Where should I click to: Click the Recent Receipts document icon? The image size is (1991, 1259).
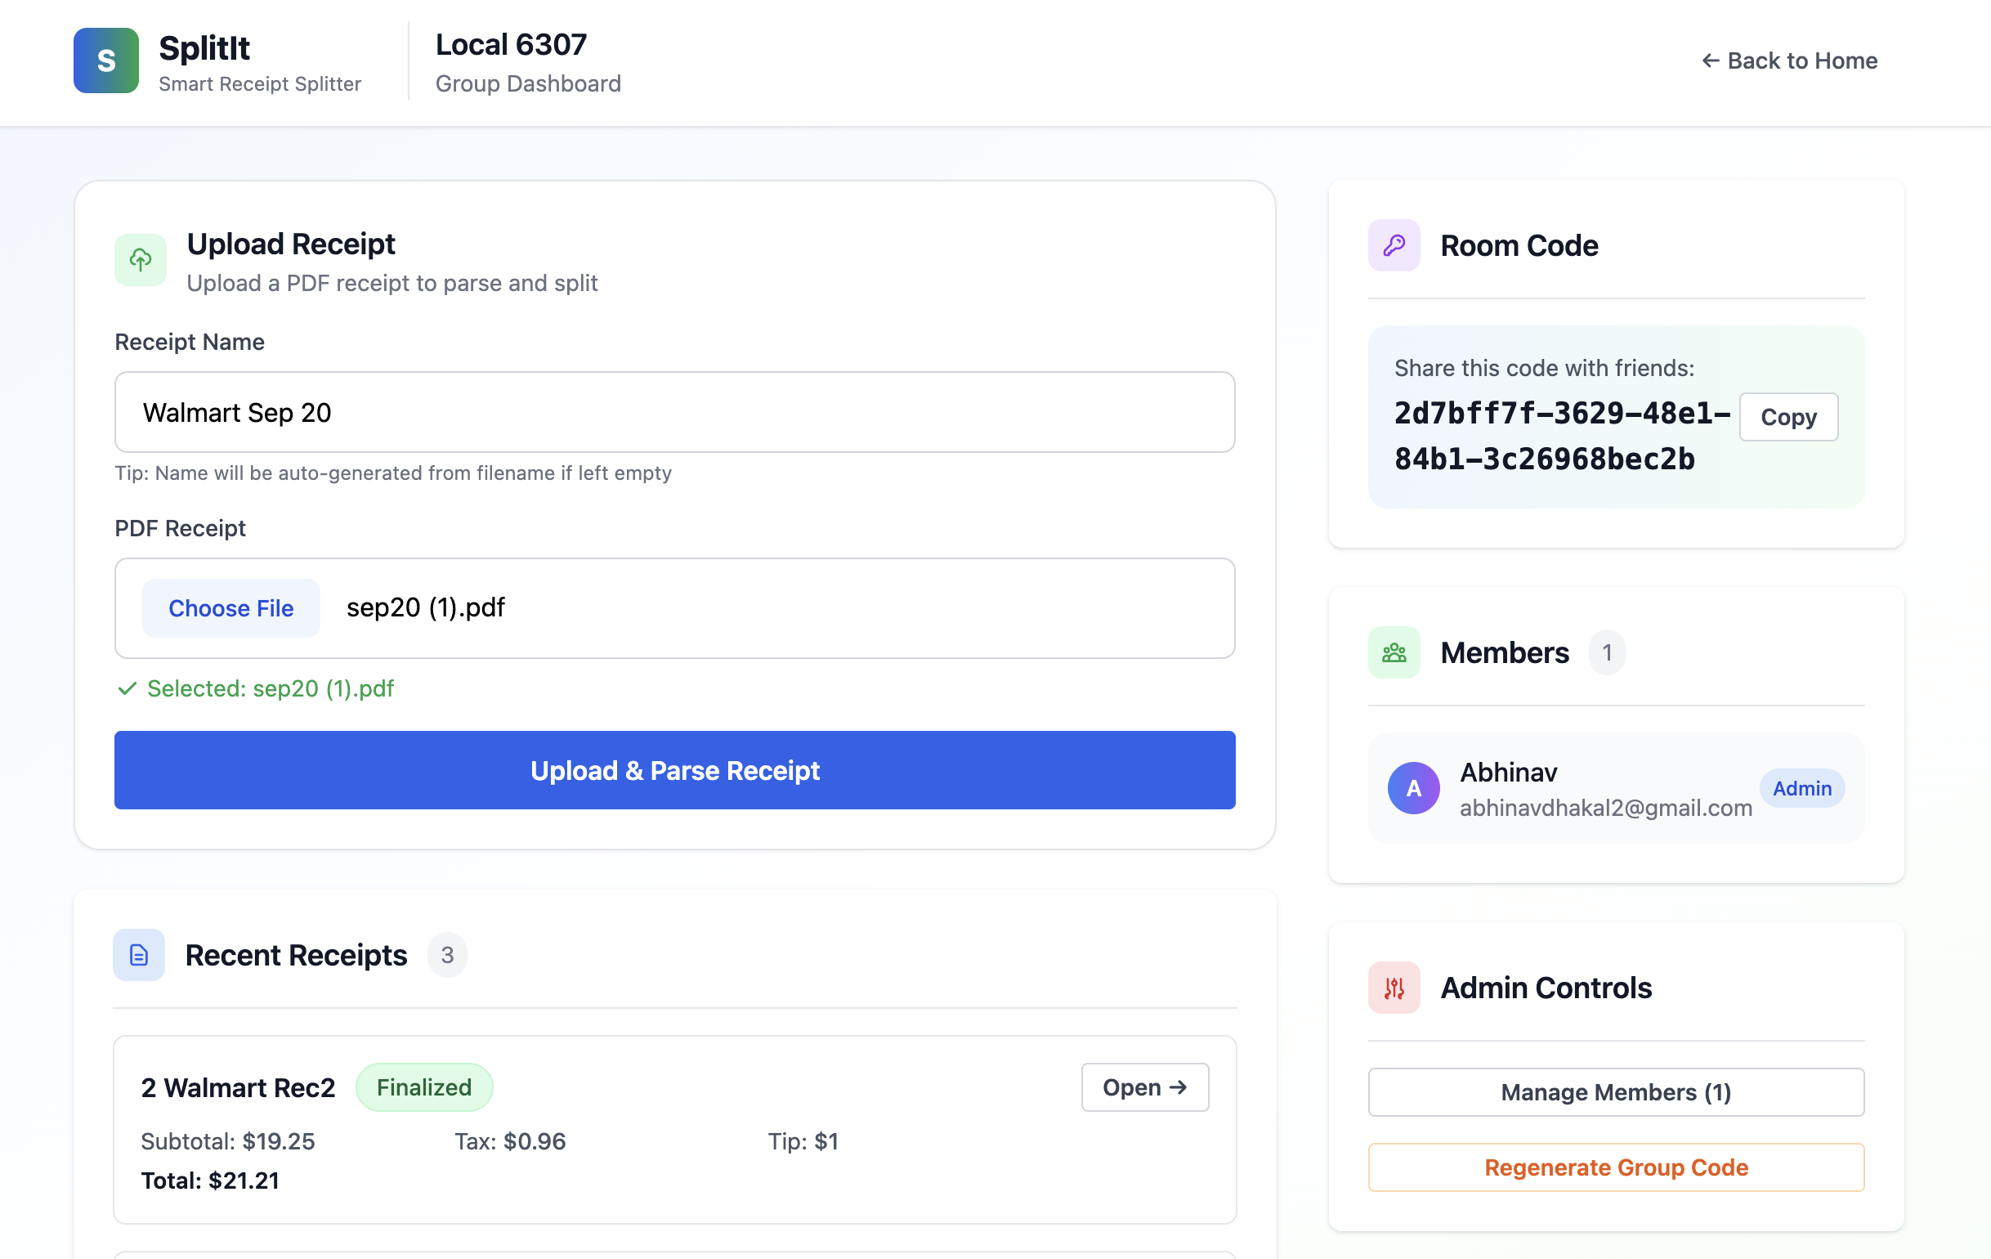click(x=139, y=955)
